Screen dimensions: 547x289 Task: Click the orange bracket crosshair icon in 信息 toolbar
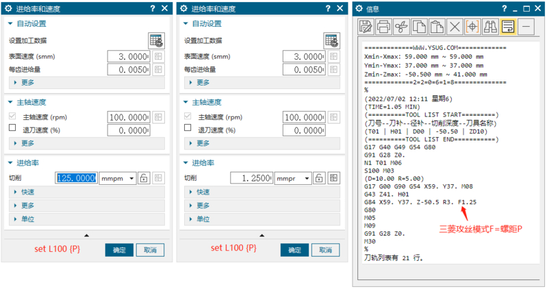[x=472, y=27]
